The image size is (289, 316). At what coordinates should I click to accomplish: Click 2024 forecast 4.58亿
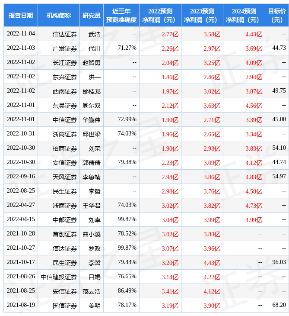254,191
